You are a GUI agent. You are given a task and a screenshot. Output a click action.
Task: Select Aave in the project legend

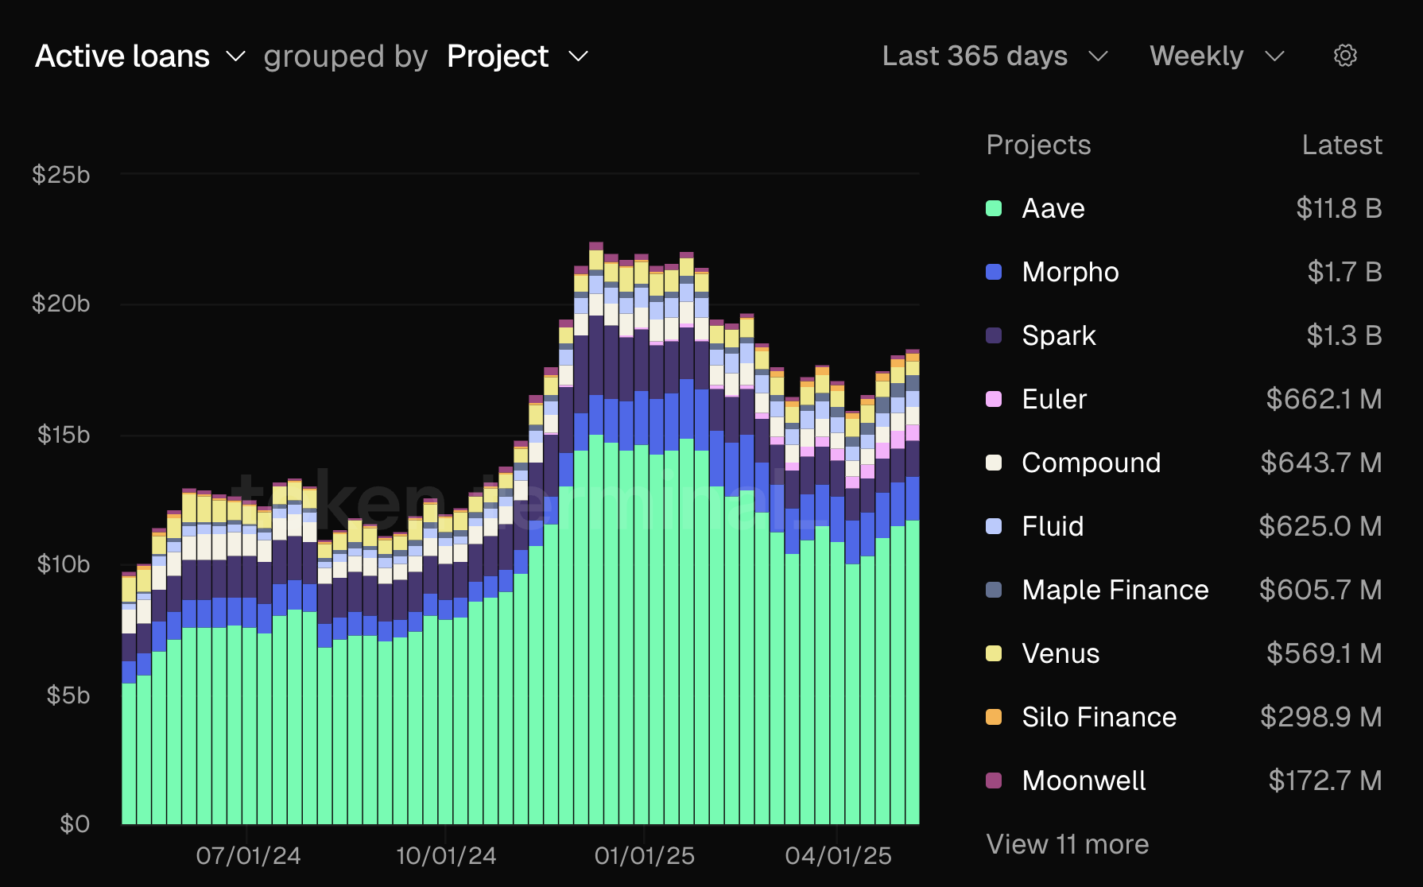tap(1053, 208)
